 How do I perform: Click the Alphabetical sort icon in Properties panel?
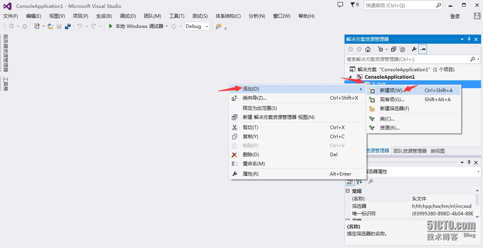359,181
